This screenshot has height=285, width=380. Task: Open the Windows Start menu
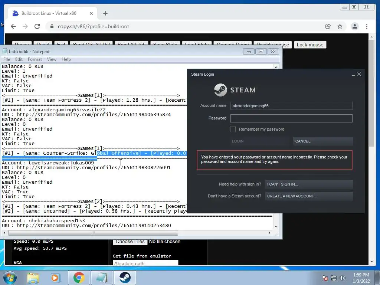tap(10, 278)
